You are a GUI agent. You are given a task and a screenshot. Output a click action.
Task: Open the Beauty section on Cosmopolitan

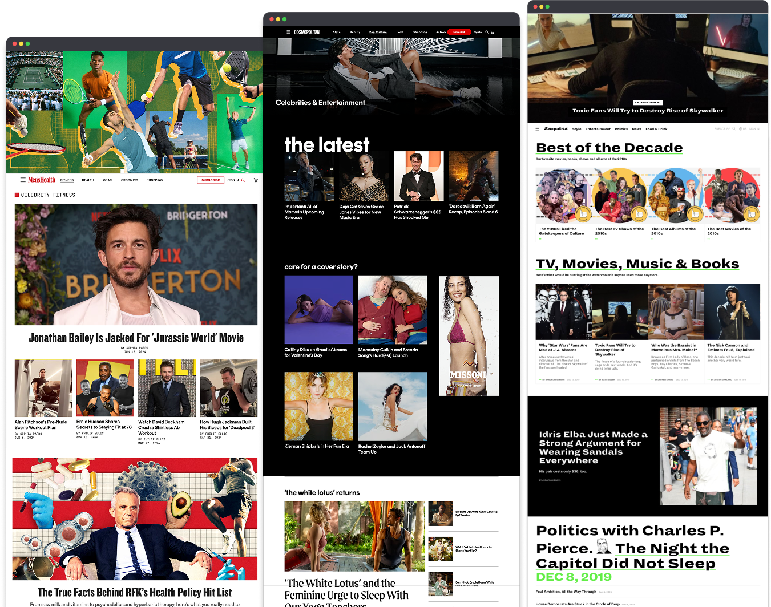coord(355,32)
